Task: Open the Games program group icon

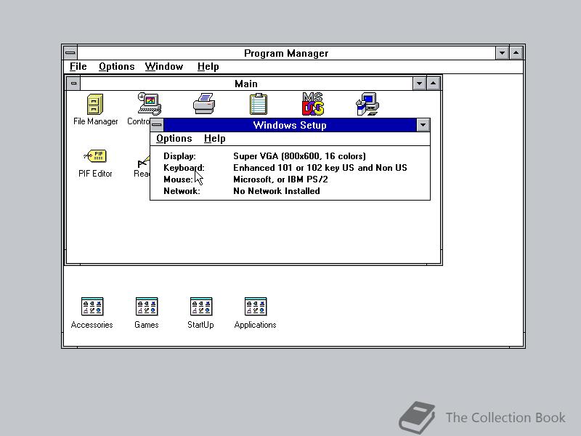Action: click(147, 306)
